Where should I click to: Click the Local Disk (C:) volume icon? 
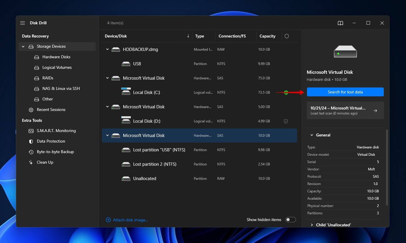[126, 91]
